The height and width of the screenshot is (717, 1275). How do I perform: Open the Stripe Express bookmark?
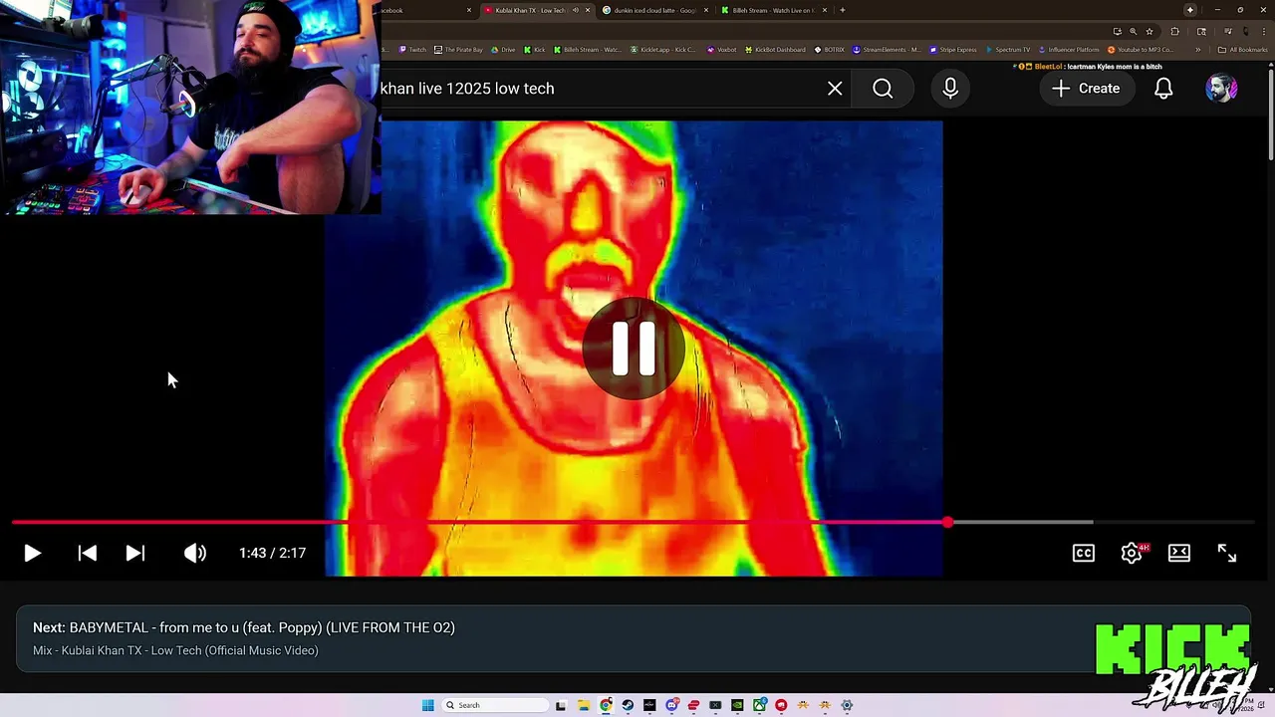pyautogui.click(x=953, y=50)
